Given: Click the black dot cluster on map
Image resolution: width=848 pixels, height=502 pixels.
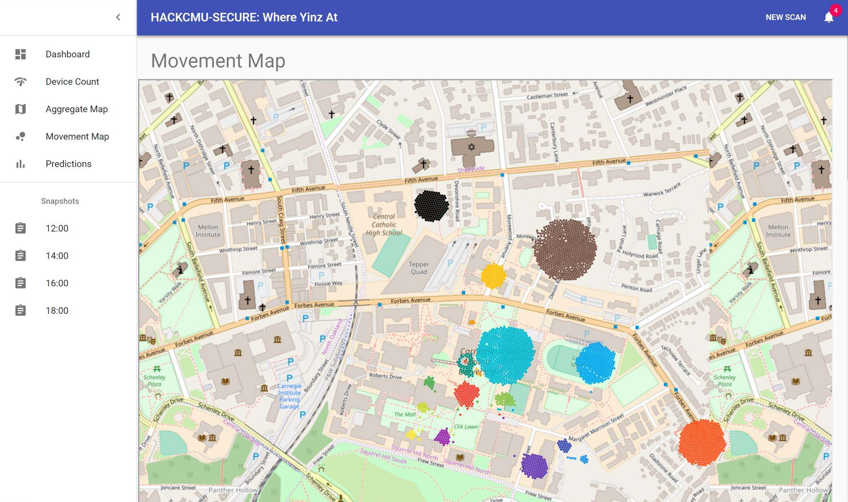Looking at the screenshot, I should pos(431,205).
